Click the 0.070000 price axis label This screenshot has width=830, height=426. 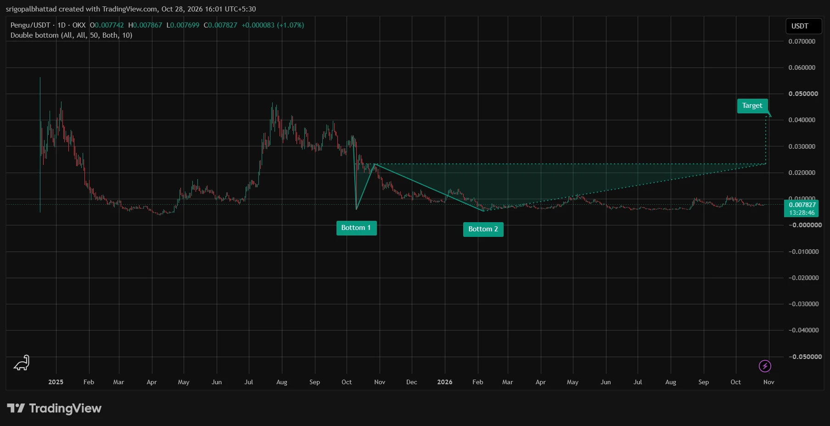[802, 41]
